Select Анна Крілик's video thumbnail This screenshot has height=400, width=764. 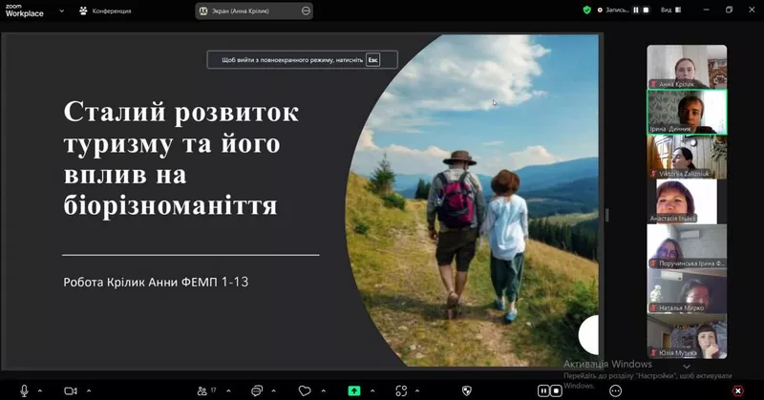(687, 67)
